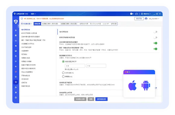Enable the 加入开机启动 toggle switch
The image size is (175, 115).
pos(155,32)
